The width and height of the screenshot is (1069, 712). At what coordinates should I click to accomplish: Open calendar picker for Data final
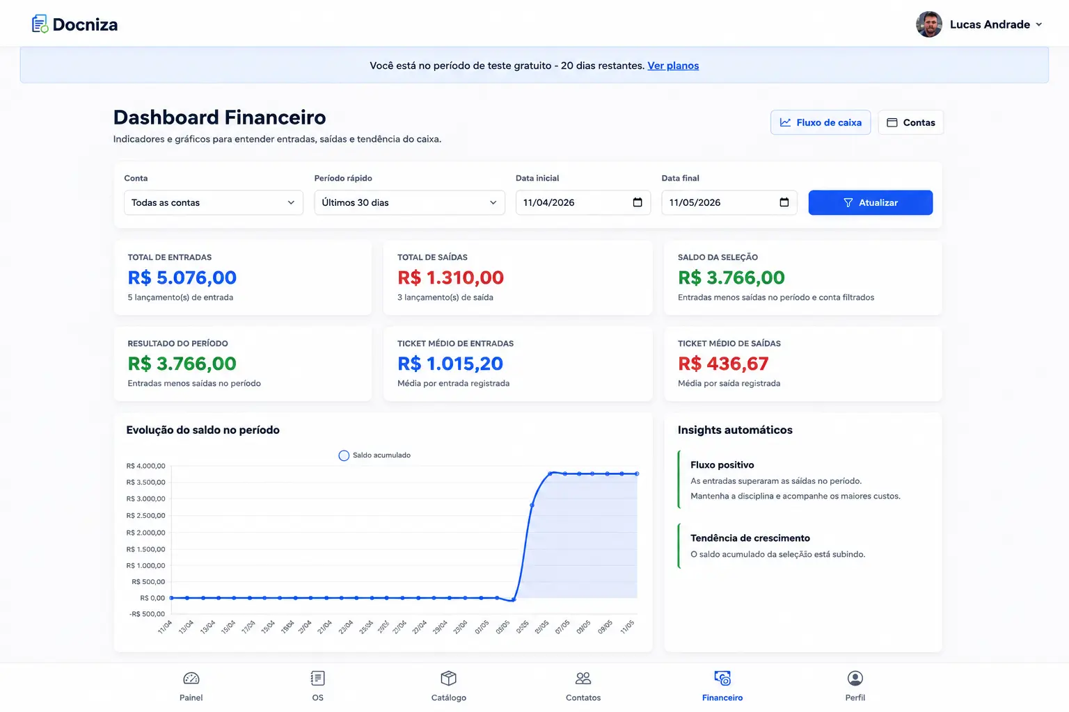coord(784,202)
